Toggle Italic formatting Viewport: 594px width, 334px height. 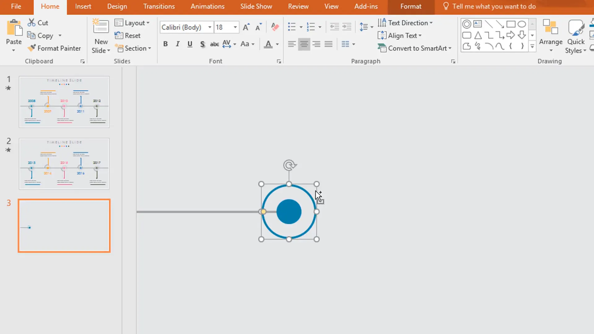178,44
